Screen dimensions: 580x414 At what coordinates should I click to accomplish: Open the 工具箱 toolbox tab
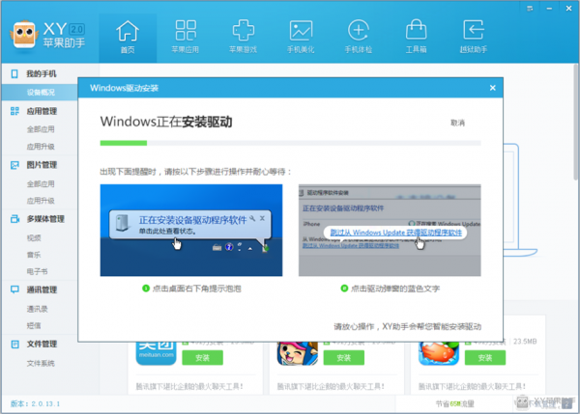pyautogui.click(x=416, y=38)
